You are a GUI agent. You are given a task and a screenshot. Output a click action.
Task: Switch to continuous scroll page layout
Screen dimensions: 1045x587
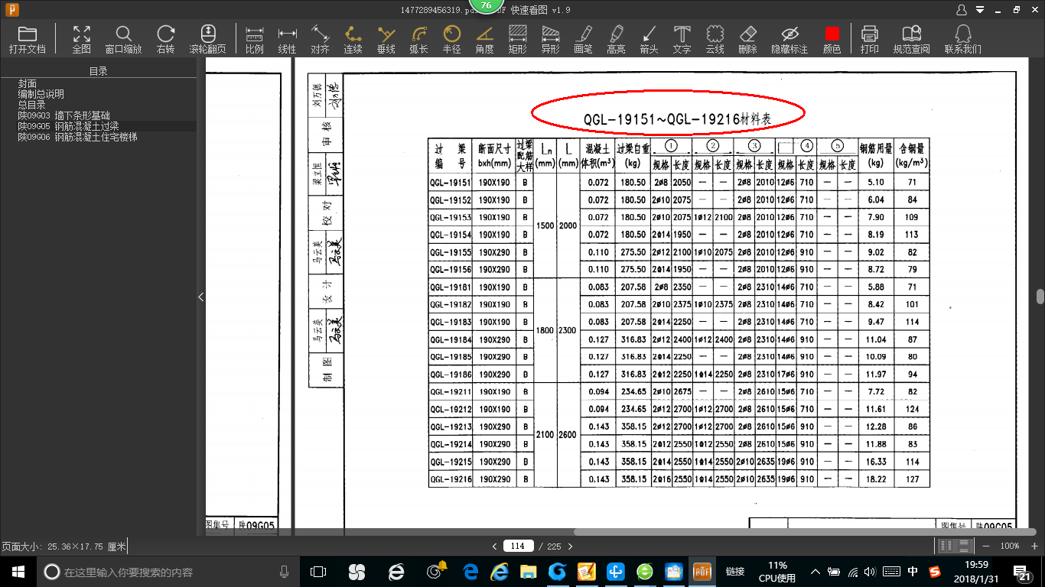coord(963,546)
